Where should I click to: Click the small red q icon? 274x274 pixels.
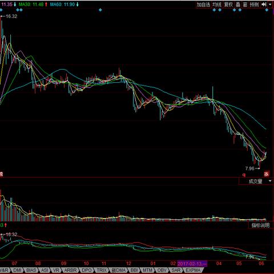(244, 175)
